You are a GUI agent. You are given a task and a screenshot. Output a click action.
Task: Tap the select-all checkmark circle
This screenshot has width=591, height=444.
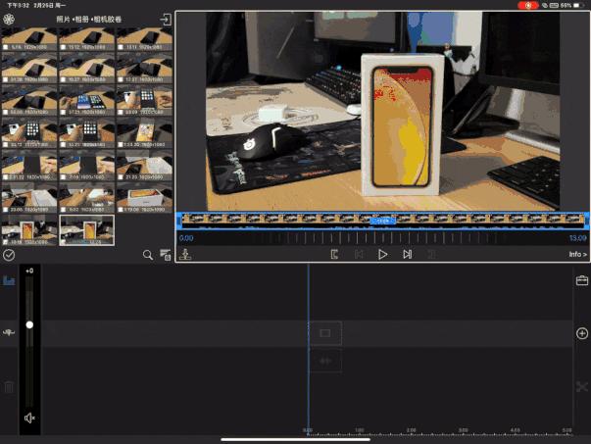click(9, 255)
